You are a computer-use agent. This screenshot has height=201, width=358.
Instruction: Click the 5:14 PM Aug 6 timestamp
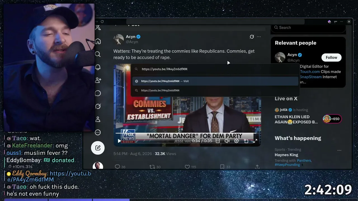[133, 154]
